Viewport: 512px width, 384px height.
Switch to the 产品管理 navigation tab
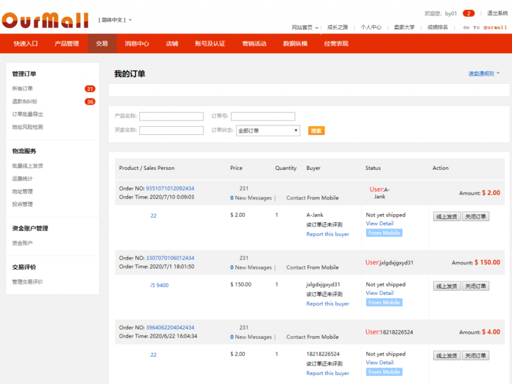coord(66,43)
